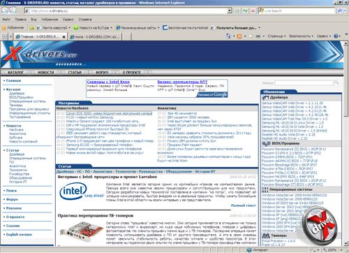Click the browser Back arrow button
349x253 pixels.
5,10
